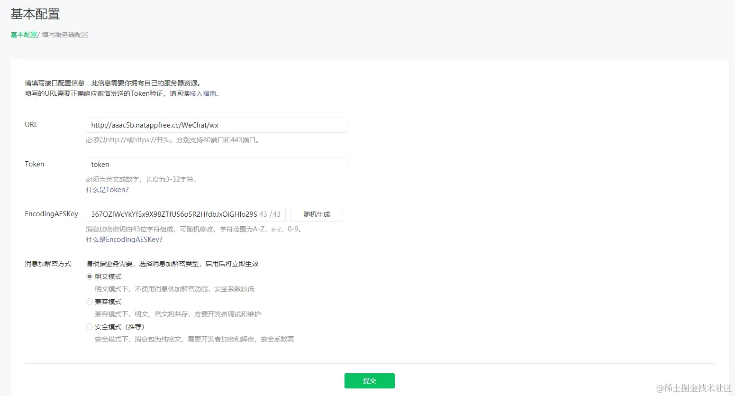
Task: Choose 安全模式（推荐）option
Action: click(90, 326)
